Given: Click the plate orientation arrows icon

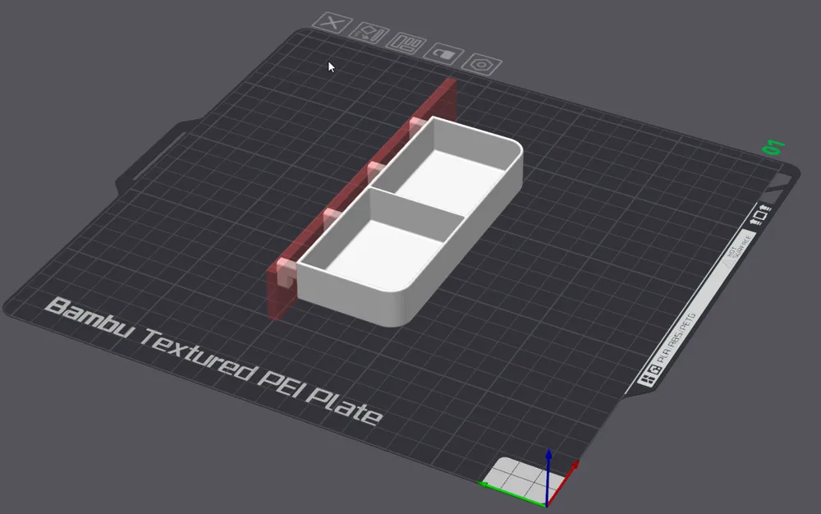Looking at the screenshot, I should 760,215.
